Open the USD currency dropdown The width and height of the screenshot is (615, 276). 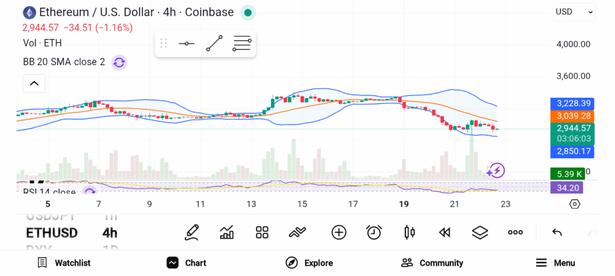(574, 12)
